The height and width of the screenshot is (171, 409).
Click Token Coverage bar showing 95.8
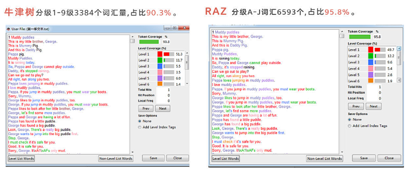coord(360,37)
